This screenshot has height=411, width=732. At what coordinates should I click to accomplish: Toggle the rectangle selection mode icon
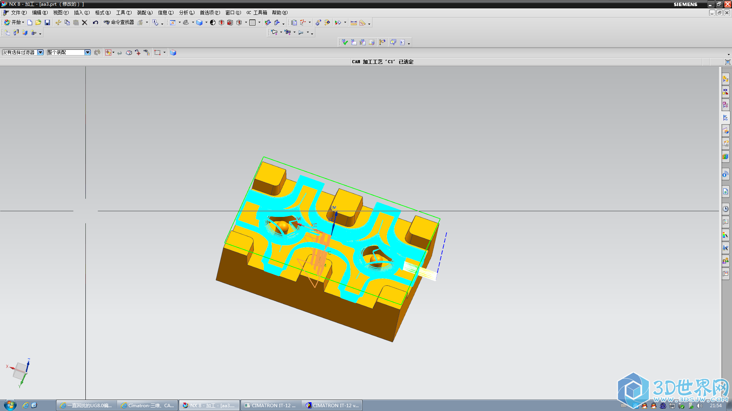(x=157, y=53)
